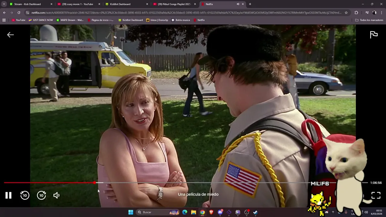Close the Pitbull Songs Playlist tab
Viewport: 386px width, 217px height.
[195, 4]
